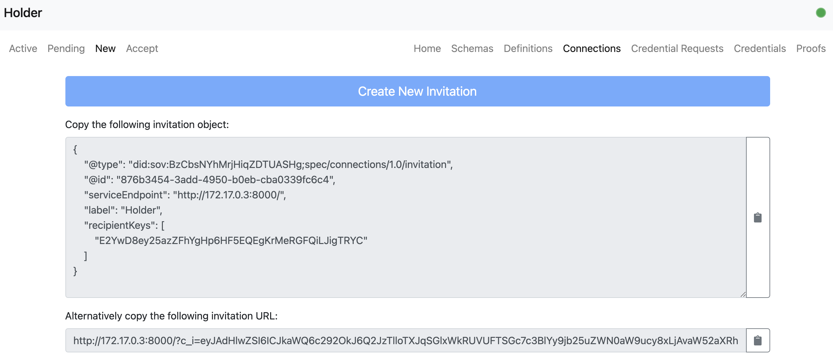The height and width of the screenshot is (360, 833).
Task: Copy invitation URL with clipboard icon
Action: (x=757, y=340)
